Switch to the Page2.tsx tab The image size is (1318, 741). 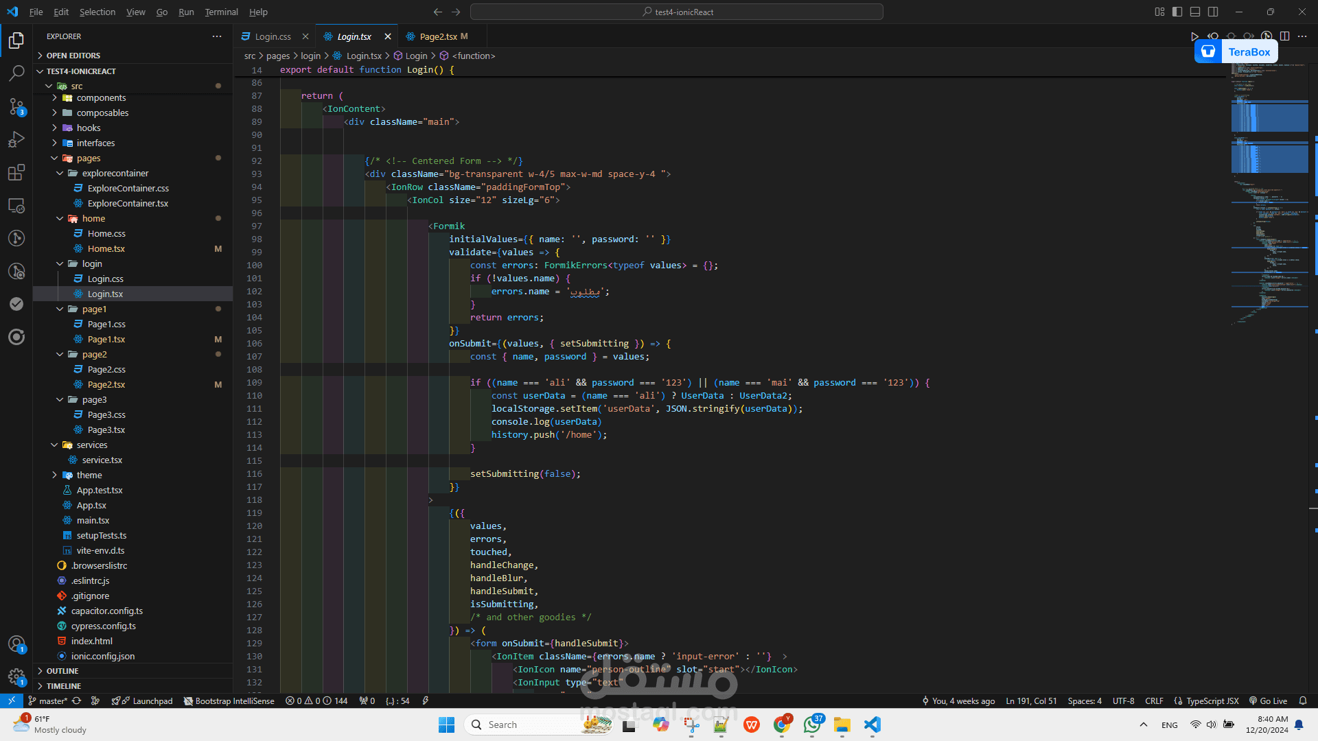tap(438, 36)
